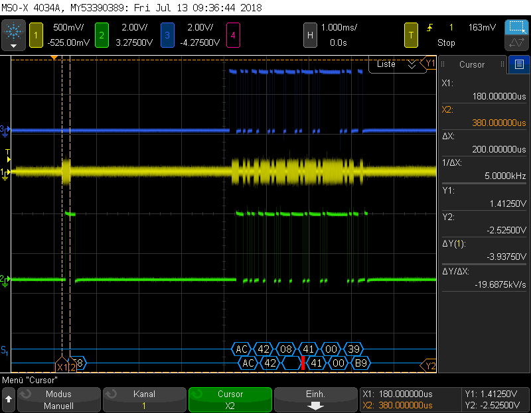Toggle channel 1 yellow button

click(36, 35)
